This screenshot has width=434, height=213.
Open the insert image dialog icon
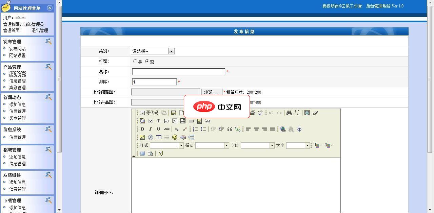[x=142, y=137]
